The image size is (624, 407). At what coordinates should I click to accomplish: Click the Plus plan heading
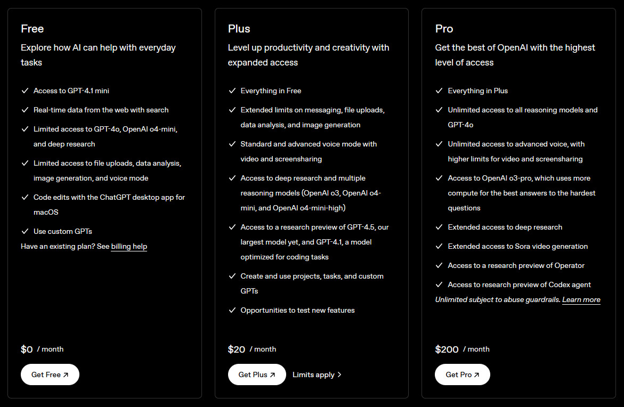[239, 29]
